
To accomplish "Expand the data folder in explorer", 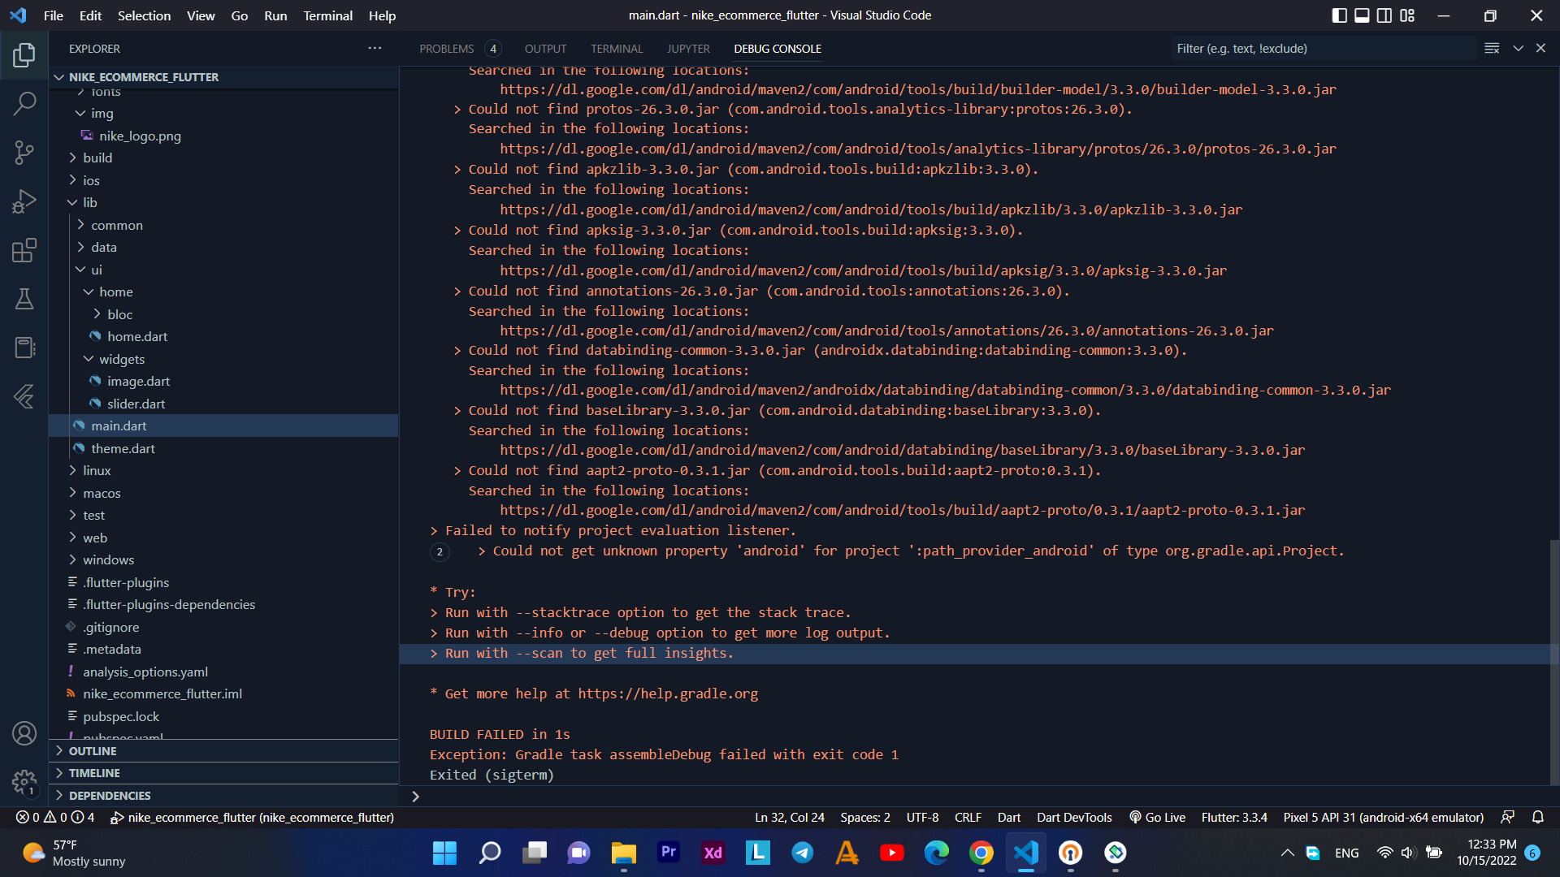I will tap(104, 248).
